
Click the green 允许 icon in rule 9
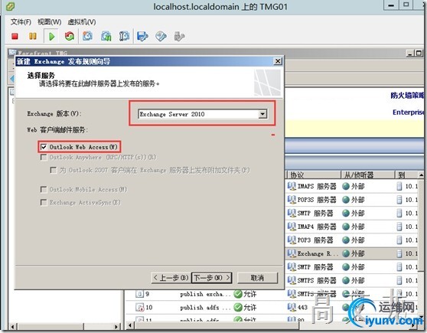238,294
